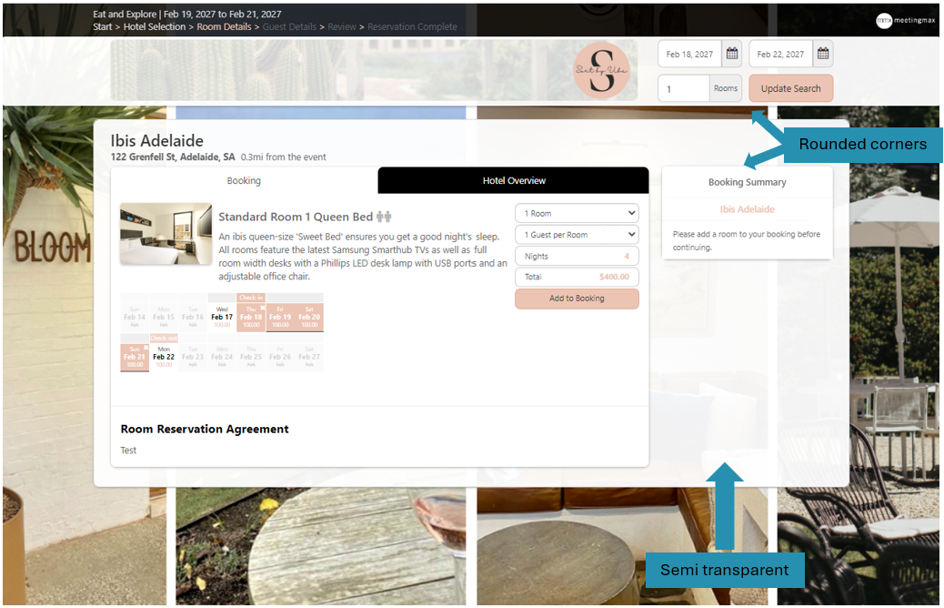Screen dimensions: 944x608
Task: Click the circular S event logo
Action: (x=601, y=70)
